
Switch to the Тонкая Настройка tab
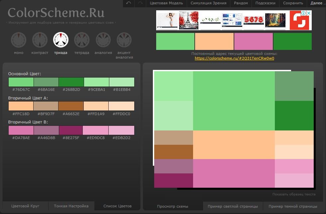tap(71, 206)
